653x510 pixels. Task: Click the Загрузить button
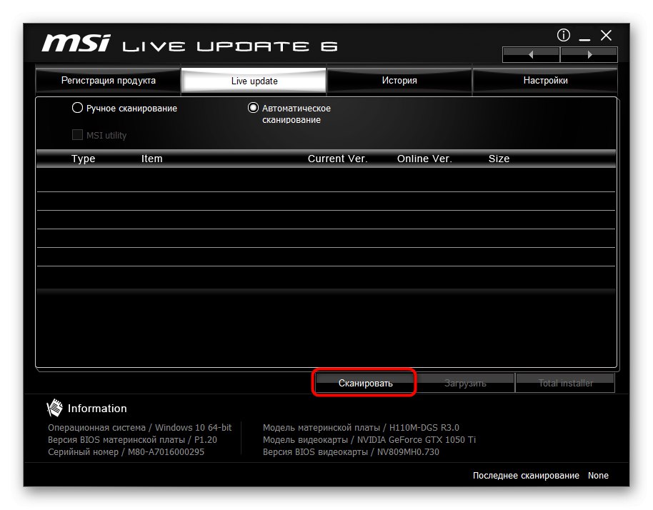tap(464, 383)
